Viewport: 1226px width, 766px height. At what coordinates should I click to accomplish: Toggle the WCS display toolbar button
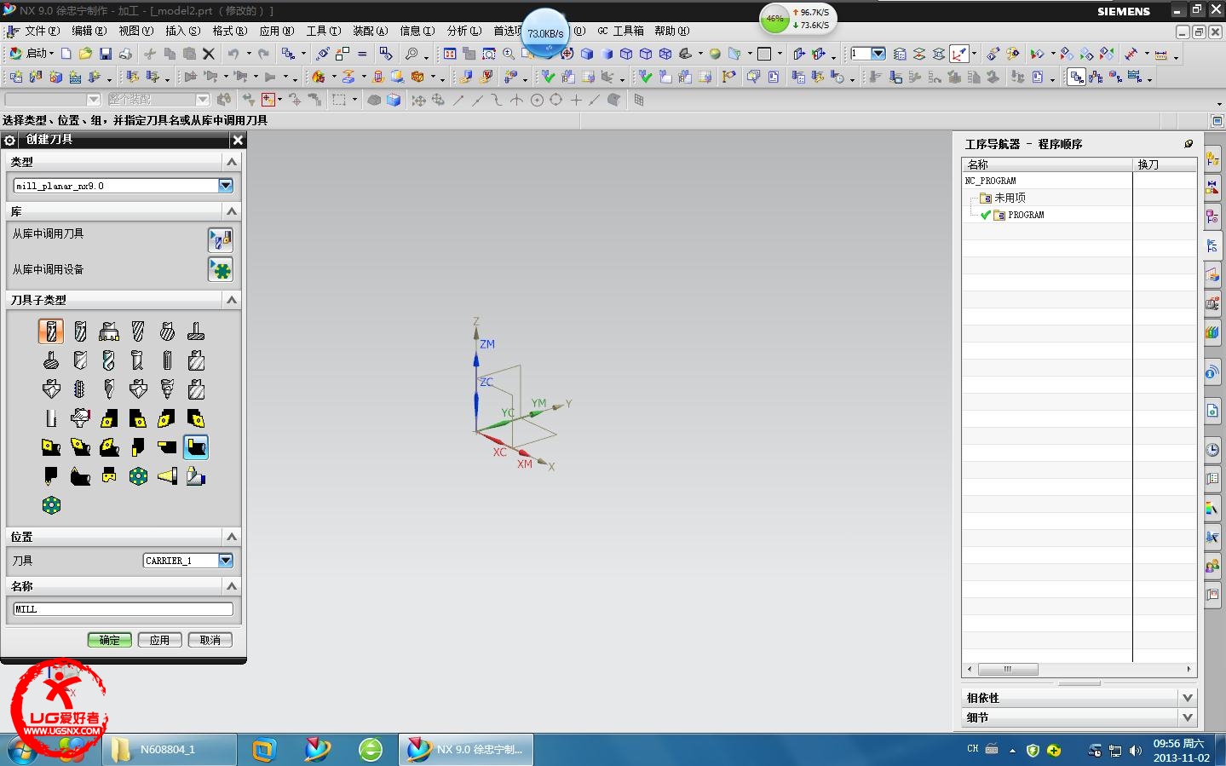pos(959,54)
